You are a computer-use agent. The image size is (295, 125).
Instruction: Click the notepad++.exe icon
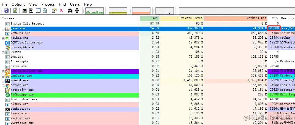tap(7, 90)
